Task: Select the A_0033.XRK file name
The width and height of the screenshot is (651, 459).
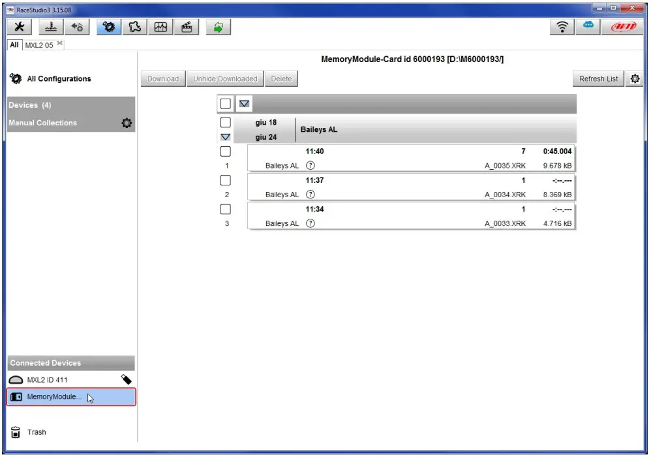Action: [506, 223]
